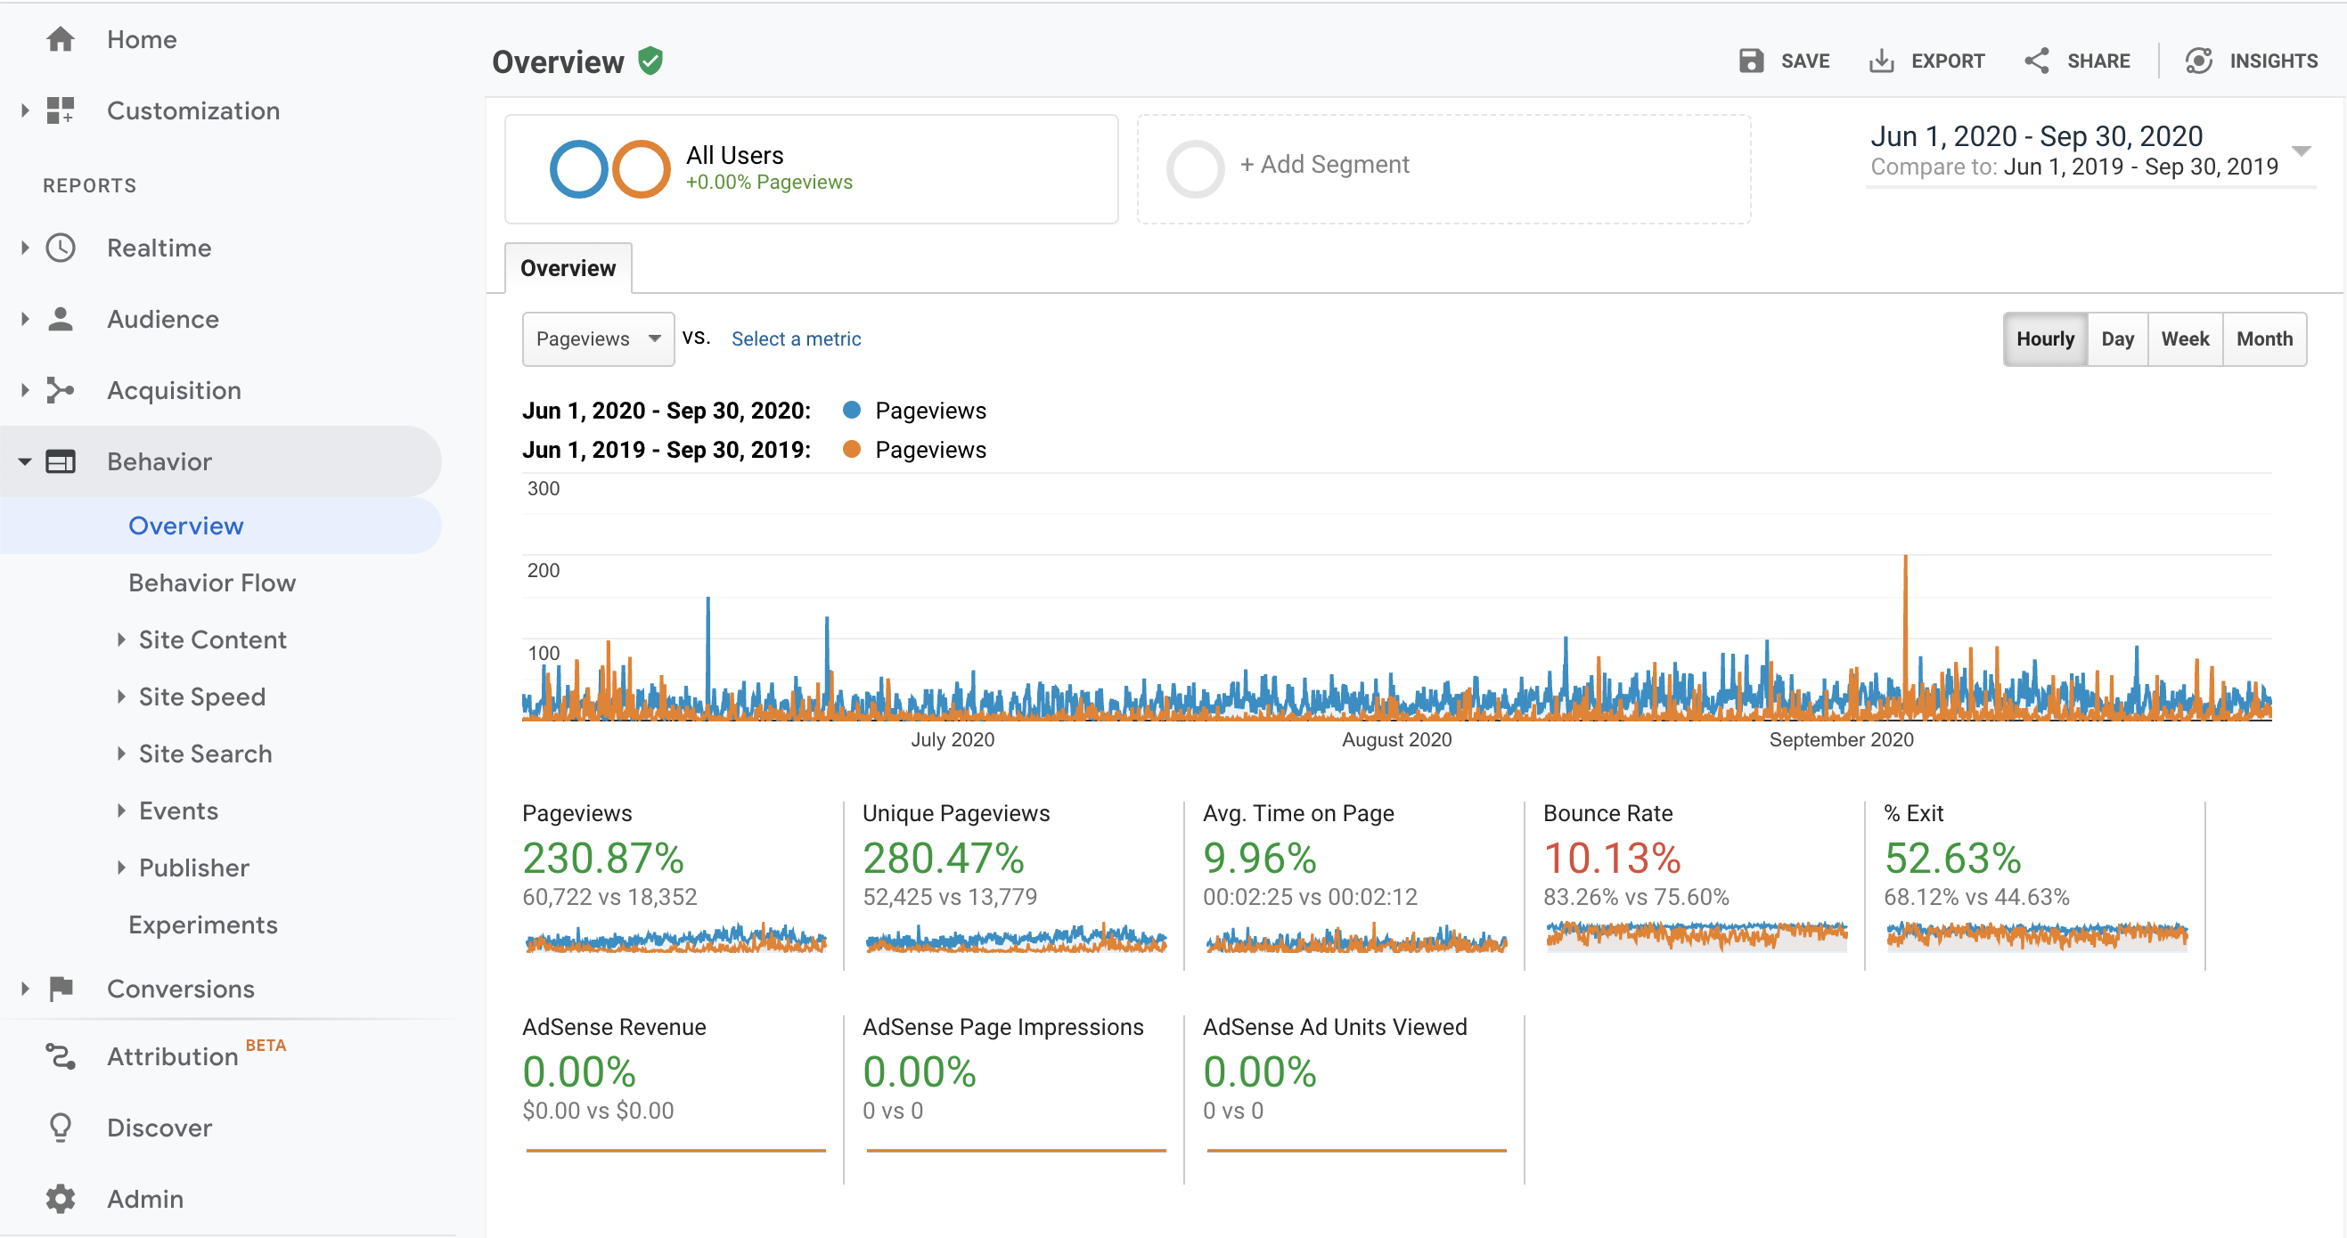
Task: Open the Insights icon
Action: (2197, 61)
